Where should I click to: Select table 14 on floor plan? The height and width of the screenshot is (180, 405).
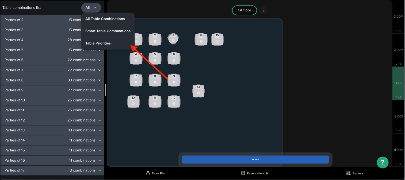pyautogui.click(x=201, y=40)
